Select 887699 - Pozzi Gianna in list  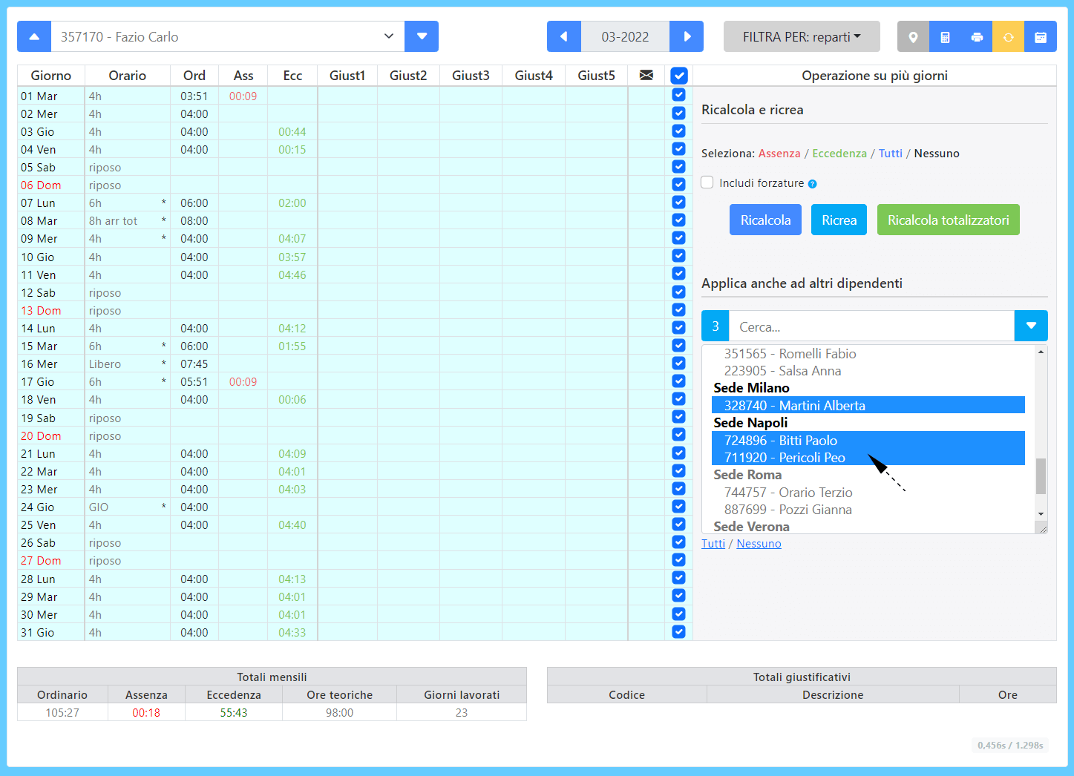click(x=868, y=509)
